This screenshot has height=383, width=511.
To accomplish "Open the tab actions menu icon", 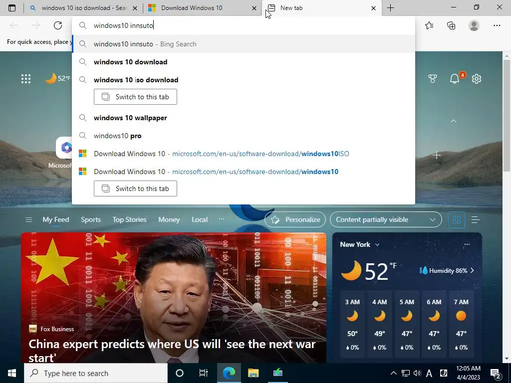I will 12,8.
